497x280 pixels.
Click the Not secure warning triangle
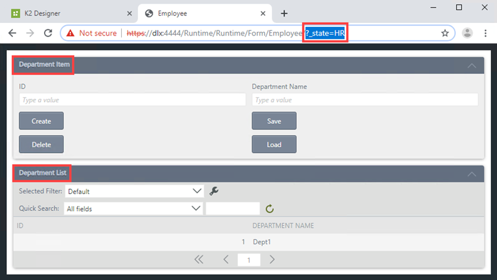(x=70, y=33)
